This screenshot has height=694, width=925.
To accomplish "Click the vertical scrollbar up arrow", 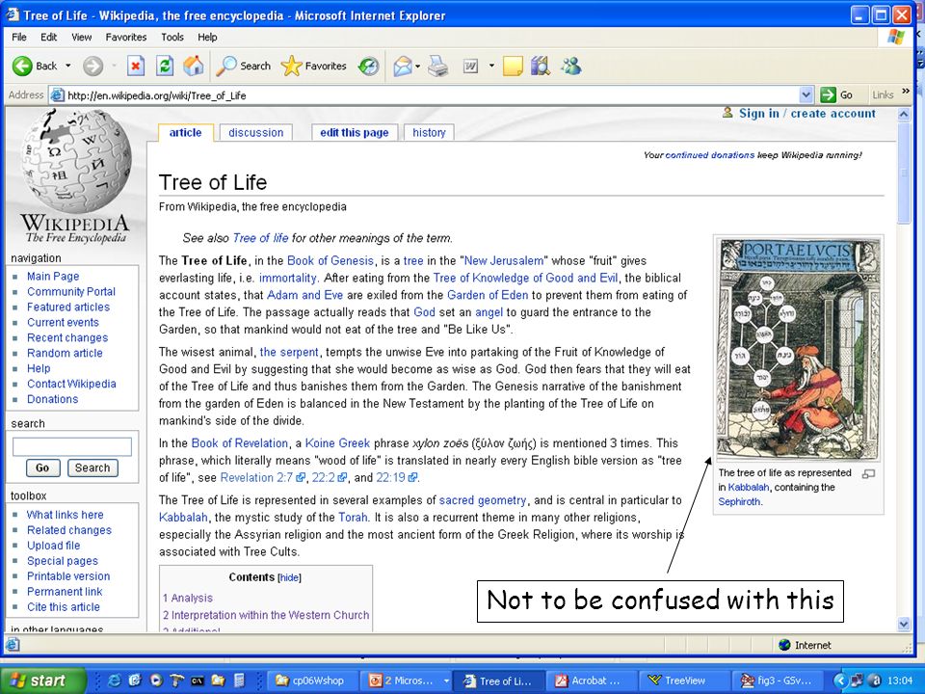I will pos(904,115).
